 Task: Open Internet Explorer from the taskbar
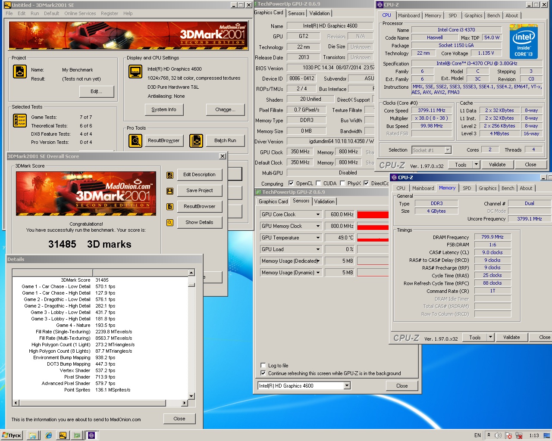coord(49,435)
